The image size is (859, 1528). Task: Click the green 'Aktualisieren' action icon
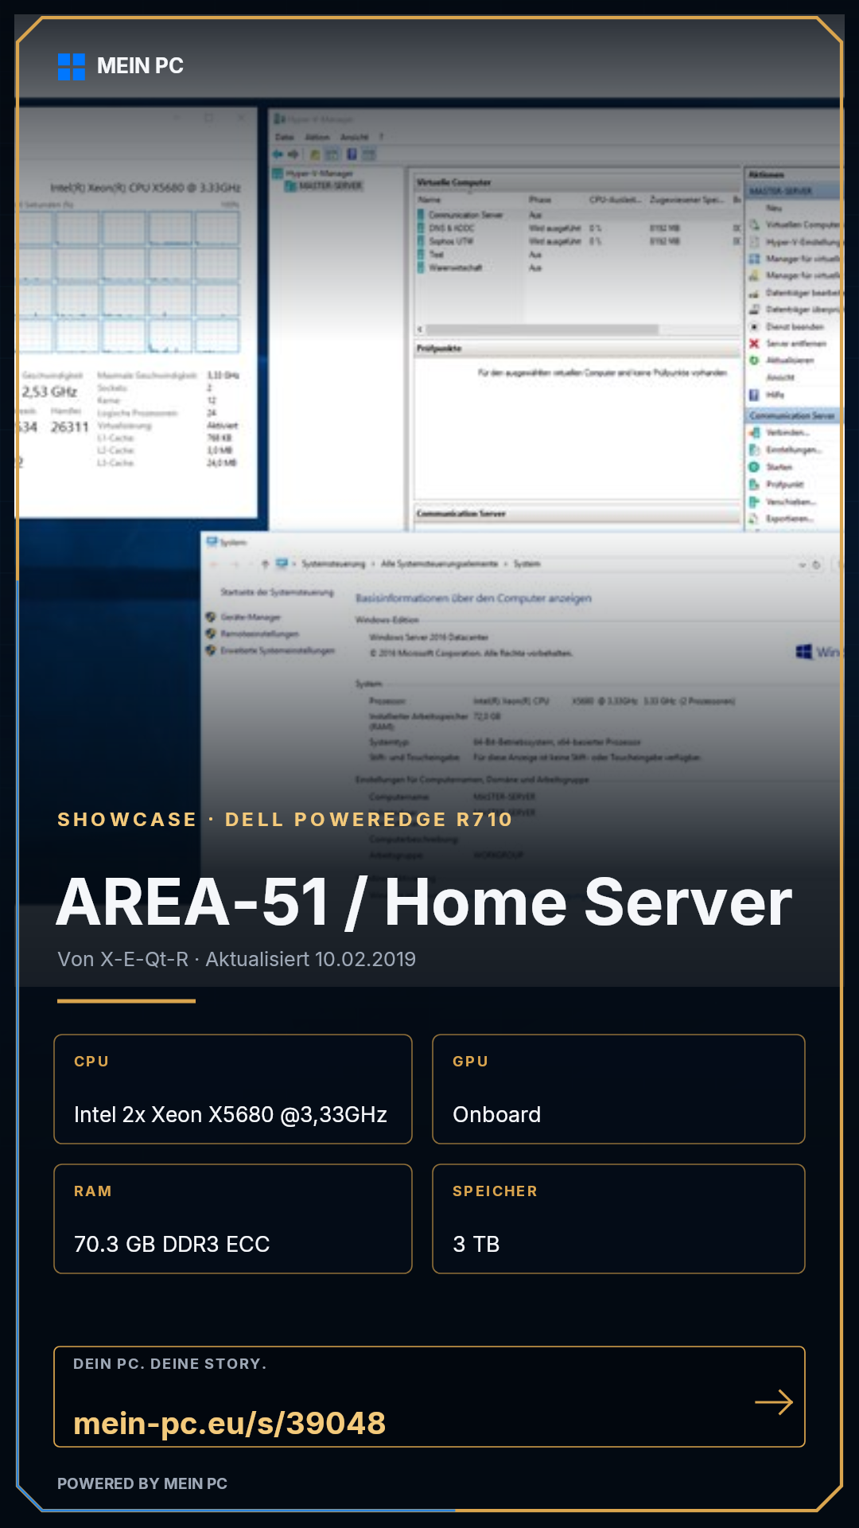(x=754, y=361)
